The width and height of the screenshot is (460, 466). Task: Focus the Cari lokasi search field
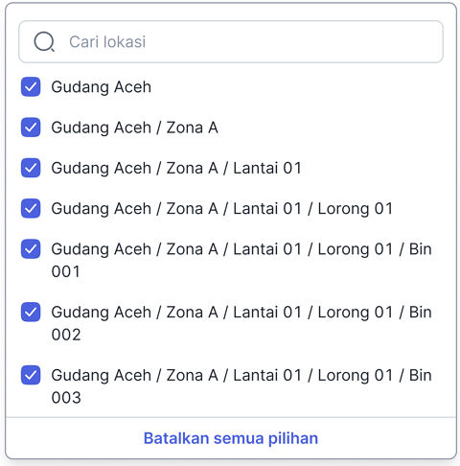tap(231, 42)
